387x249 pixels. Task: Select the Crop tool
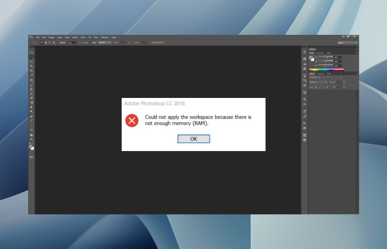32,71
